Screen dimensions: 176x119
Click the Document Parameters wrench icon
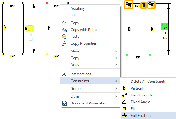pyautogui.click(x=64, y=103)
